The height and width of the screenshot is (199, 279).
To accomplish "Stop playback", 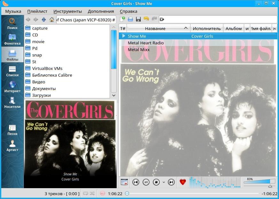I will coord(156,182).
